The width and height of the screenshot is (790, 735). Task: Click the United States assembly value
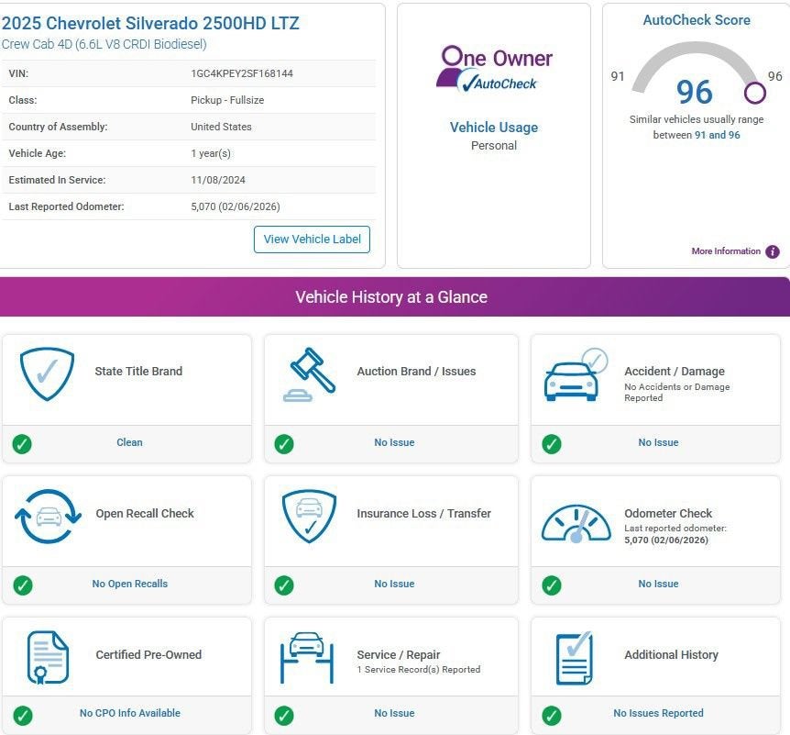point(221,127)
